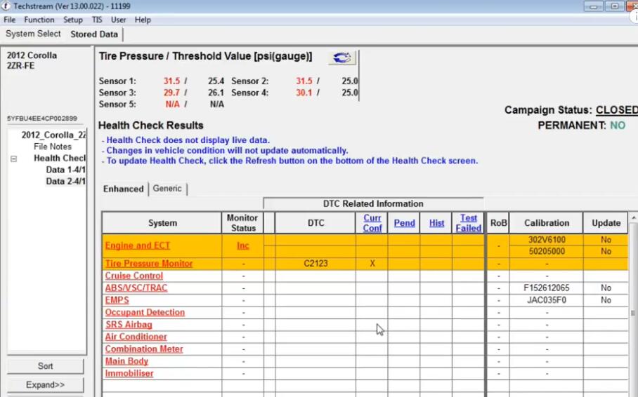Open the Tire Pressure Monitor link
The height and width of the screenshot is (397, 638).
point(149,263)
